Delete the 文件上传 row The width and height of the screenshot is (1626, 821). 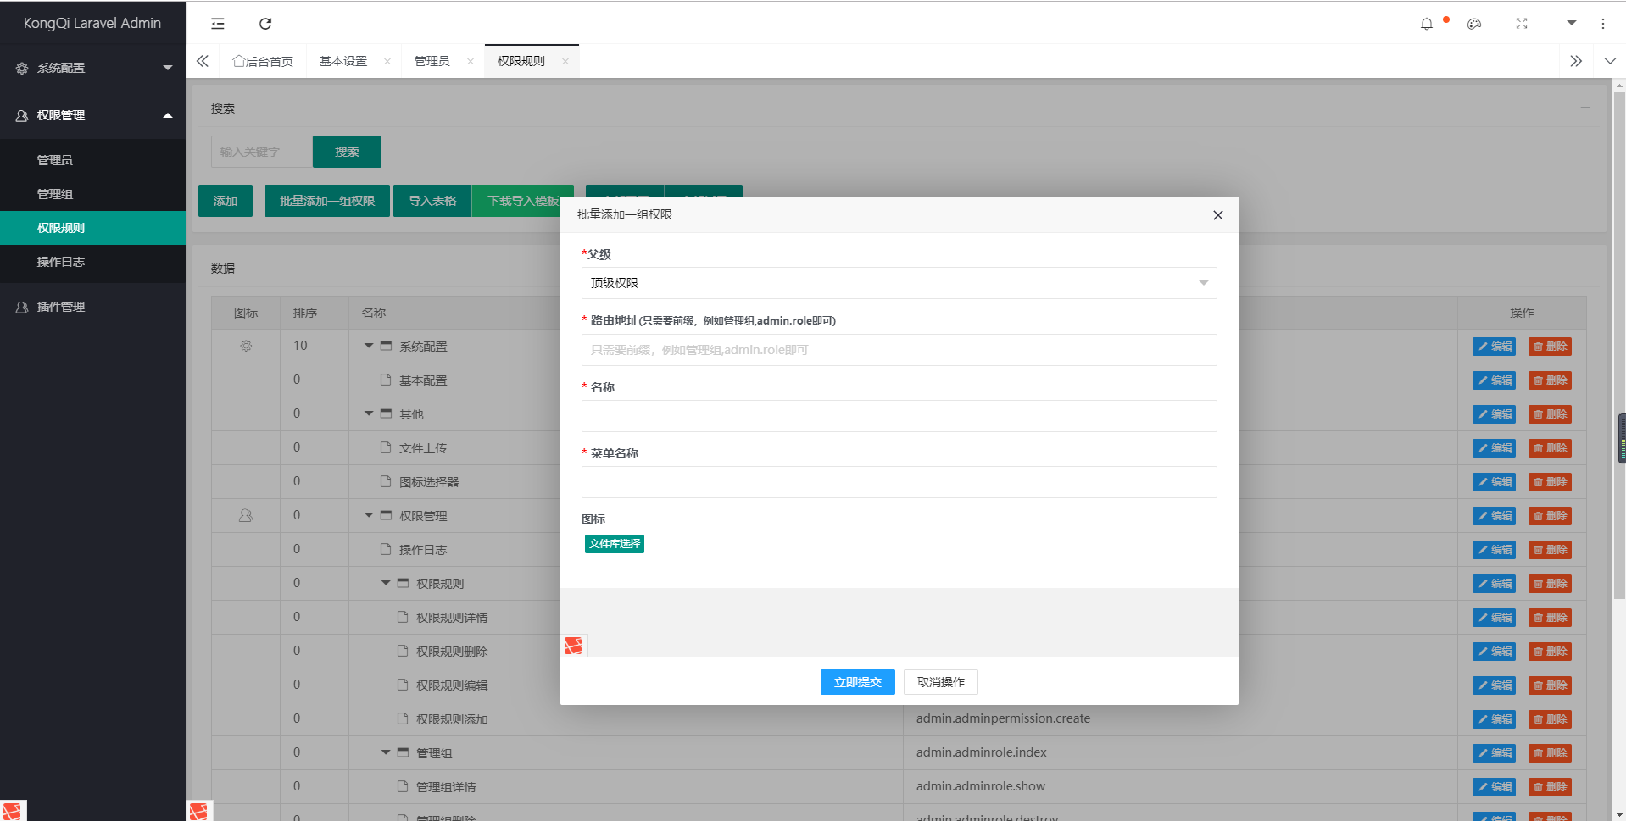[x=1550, y=448]
